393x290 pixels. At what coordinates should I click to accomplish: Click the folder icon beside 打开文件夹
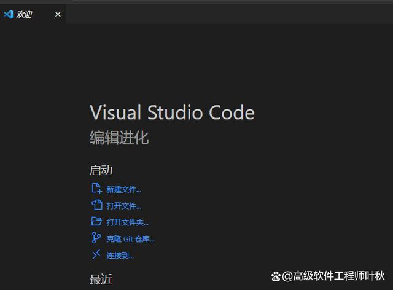point(96,222)
